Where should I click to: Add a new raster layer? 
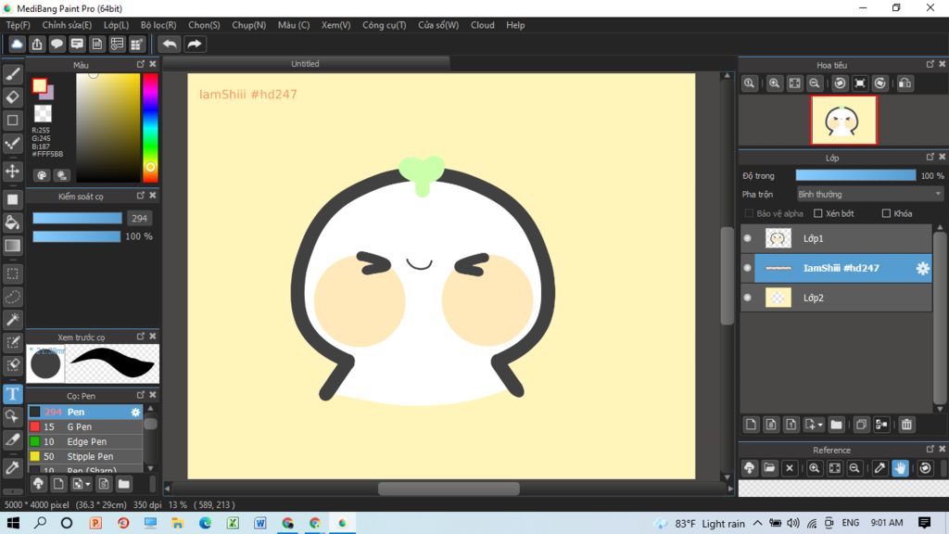[751, 425]
